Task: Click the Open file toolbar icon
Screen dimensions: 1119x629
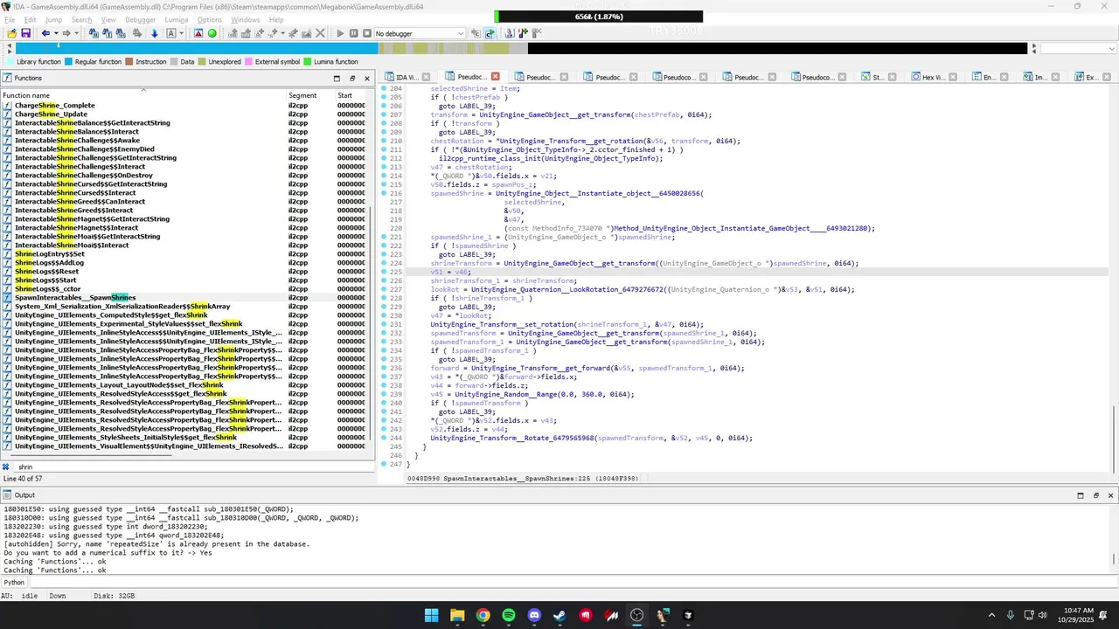Action: pyautogui.click(x=11, y=33)
